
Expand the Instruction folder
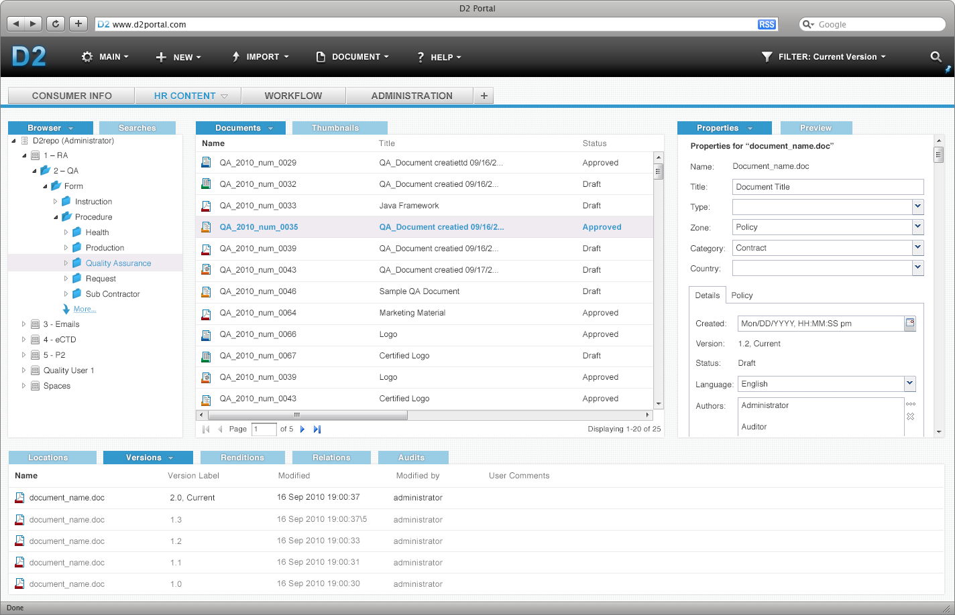(x=56, y=202)
